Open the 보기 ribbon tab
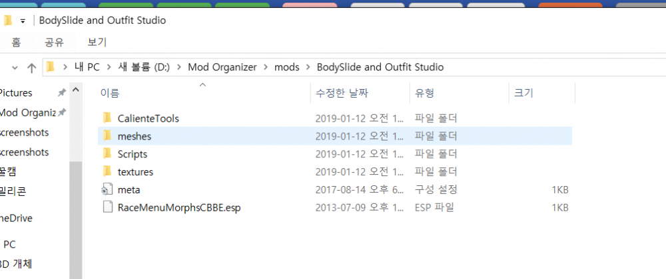Screen dimensions: 666x279 pos(97,43)
